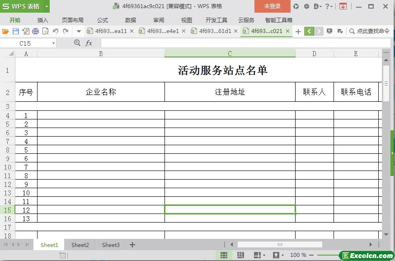
Task: Close the 4f693...61d1 document tab
Action: (x=235, y=31)
